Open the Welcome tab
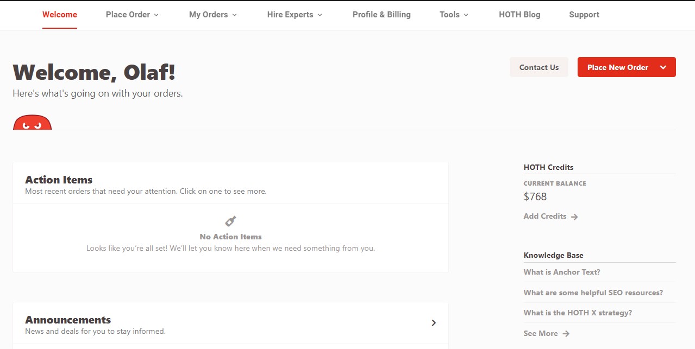695x349 pixels. [60, 15]
